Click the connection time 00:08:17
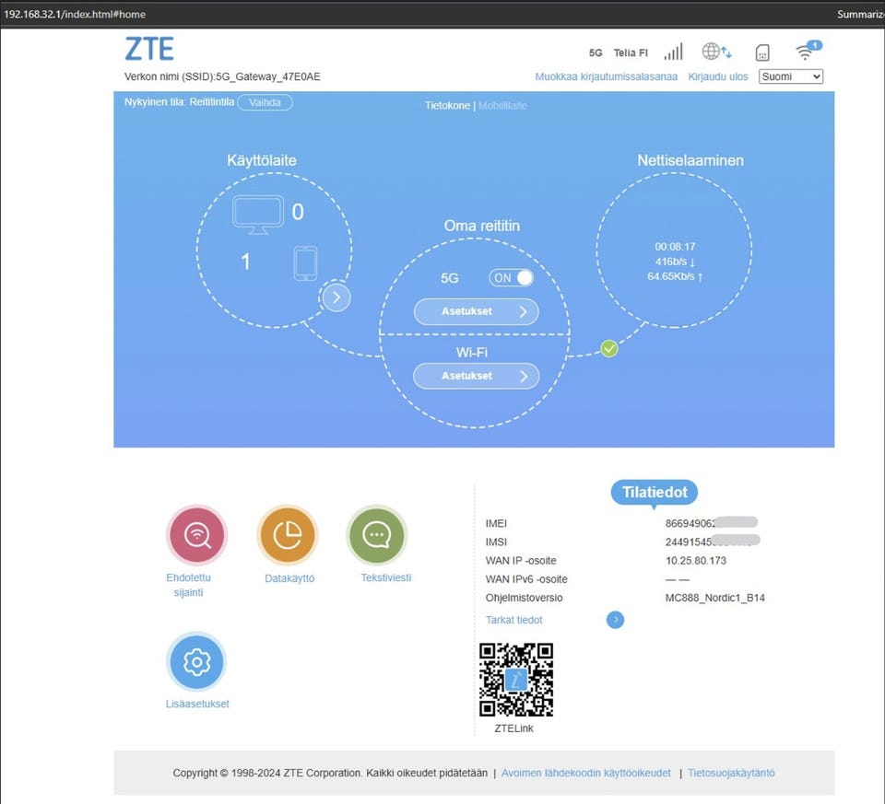The image size is (885, 804). [x=675, y=247]
